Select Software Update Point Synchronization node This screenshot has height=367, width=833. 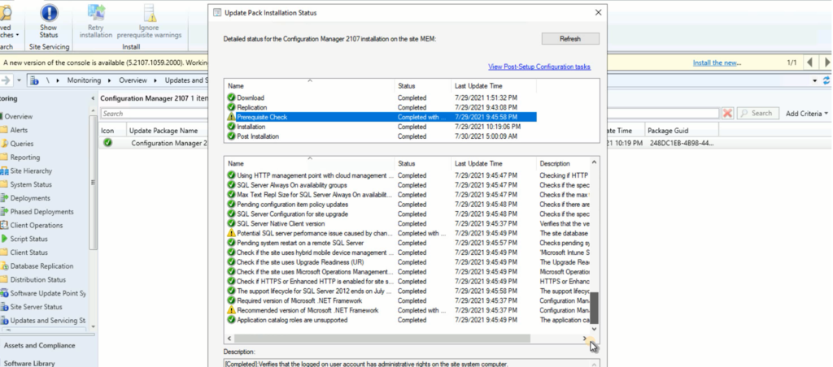pos(48,293)
